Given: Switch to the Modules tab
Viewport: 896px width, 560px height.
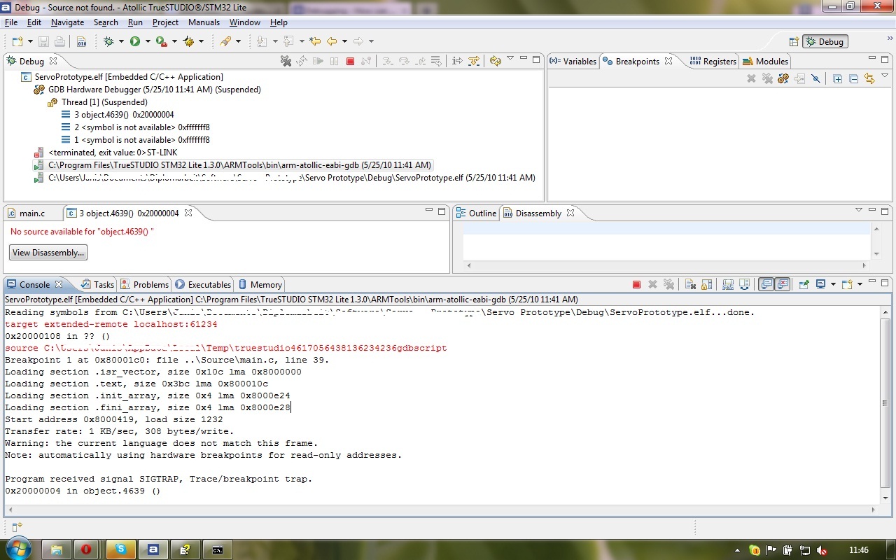Looking at the screenshot, I should (x=765, y=61).
